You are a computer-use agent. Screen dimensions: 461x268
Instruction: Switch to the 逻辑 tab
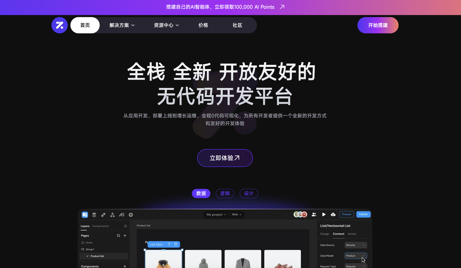[225, 193]
